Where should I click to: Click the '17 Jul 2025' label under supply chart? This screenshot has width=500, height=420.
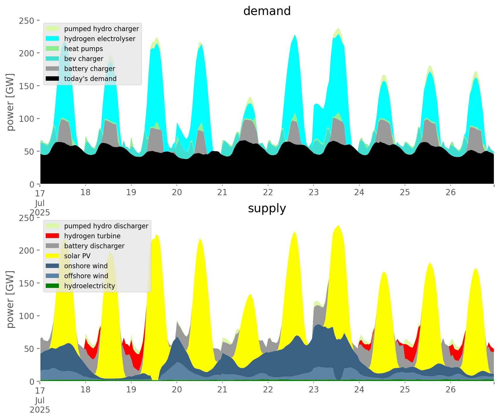(x=40, y=400)
